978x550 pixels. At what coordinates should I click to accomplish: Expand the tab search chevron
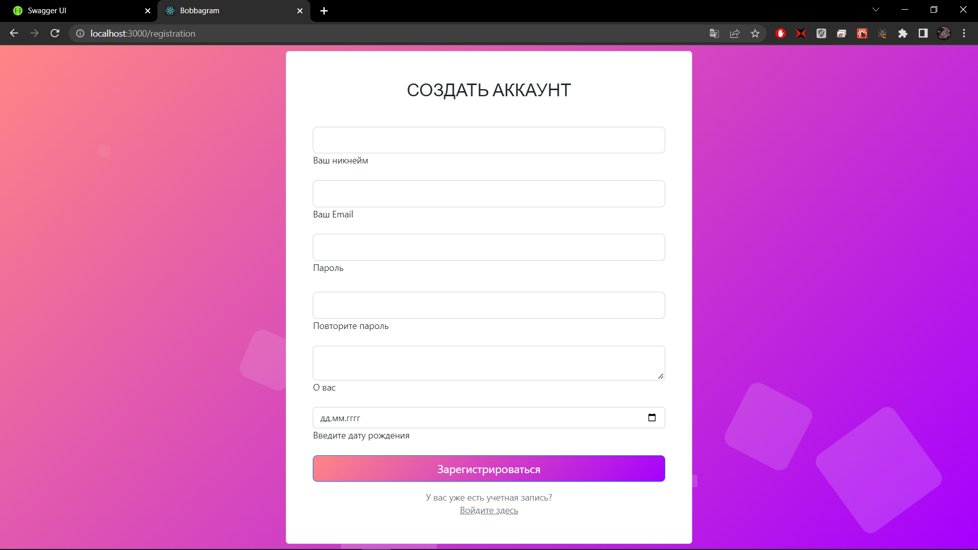click(876, 10)
